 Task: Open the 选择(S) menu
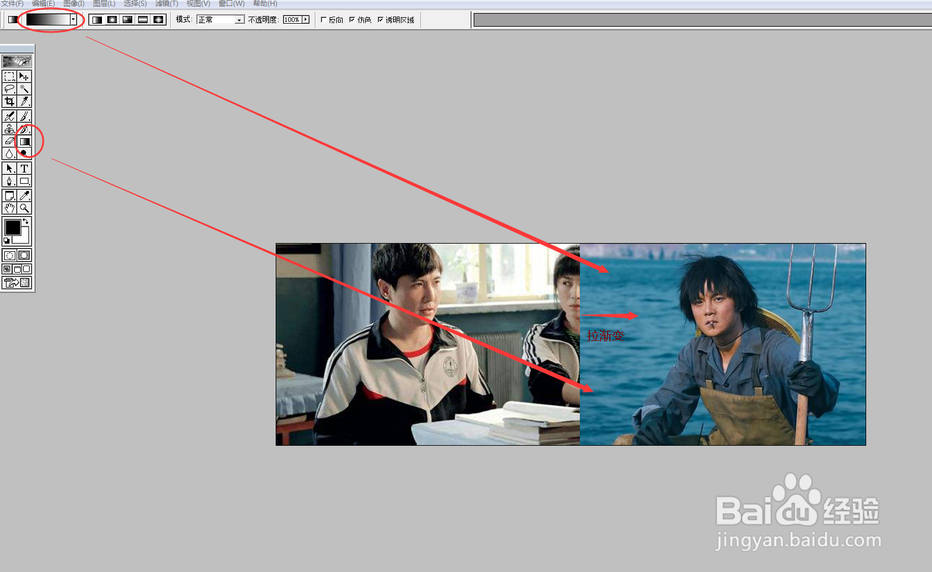point(135,4)
